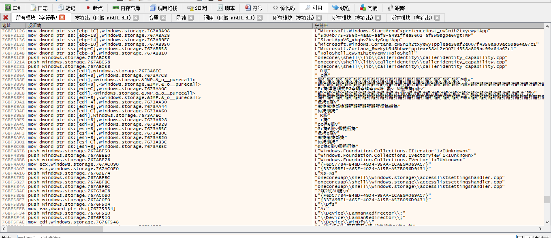Image resolution: width=551 pixels, height=238 pixels.
Task: Click the red X icon left of reference tabs
Action: point(6,17)
